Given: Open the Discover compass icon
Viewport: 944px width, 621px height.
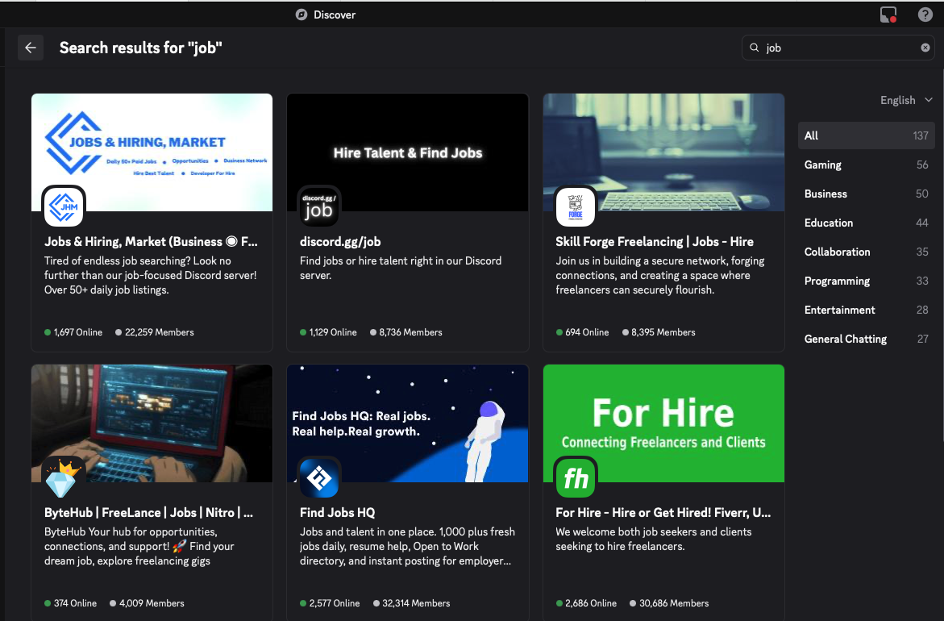Looking at the screenshot, I should coord(301,14).
